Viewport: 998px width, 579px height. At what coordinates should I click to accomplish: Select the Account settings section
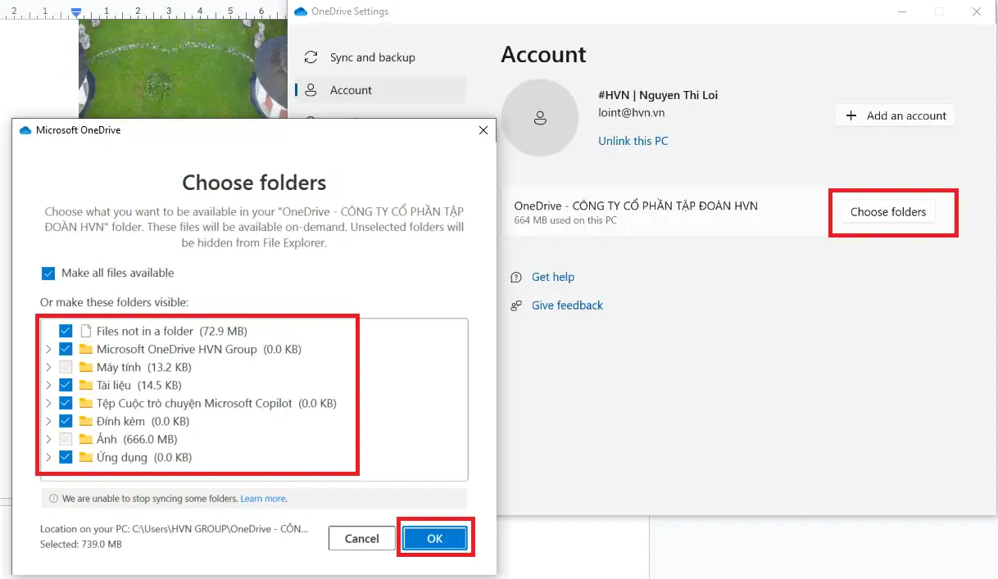[351, 90]
